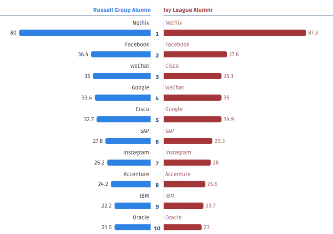Click the blue Accenture bar at 24.2
The image size is (333, 234).
pyautogui.click(x=131, y=184)
